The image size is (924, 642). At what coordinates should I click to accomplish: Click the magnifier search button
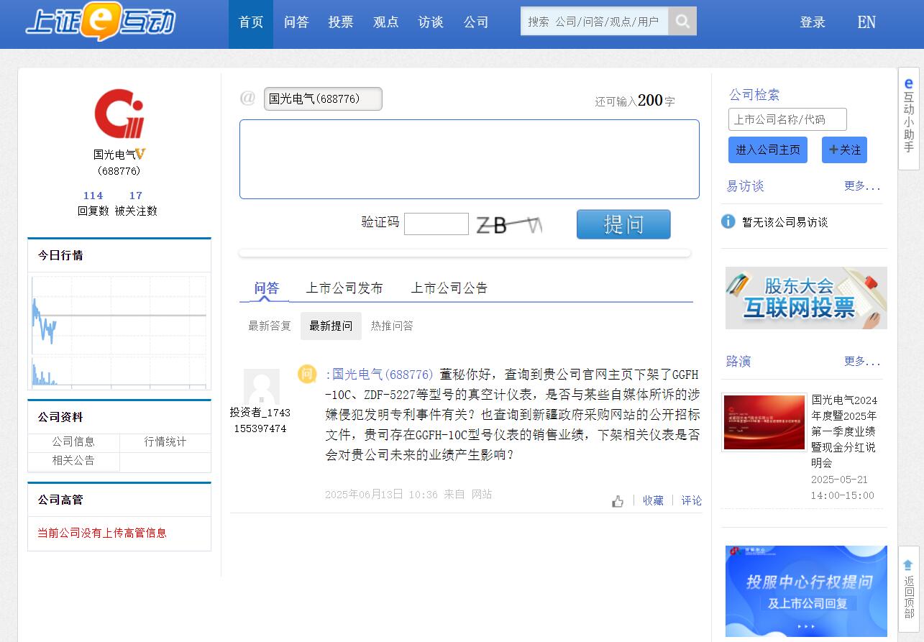coord(682,21)
